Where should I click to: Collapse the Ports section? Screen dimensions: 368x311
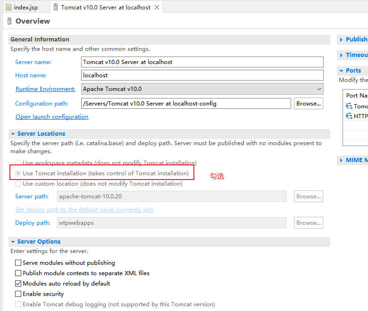click(x=341, y=71)
